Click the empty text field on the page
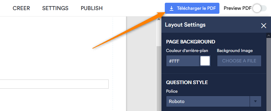Viewport: 271px width, 111px height. tap(54, 84)
